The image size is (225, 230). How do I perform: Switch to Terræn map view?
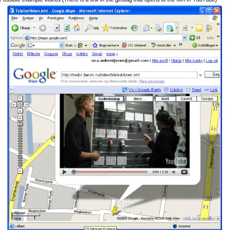(x=207, y=99)
